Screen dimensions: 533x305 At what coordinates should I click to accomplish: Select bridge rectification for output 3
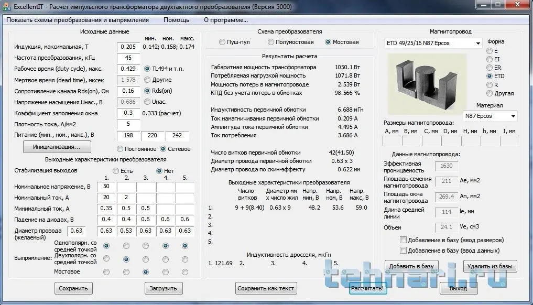146,272
